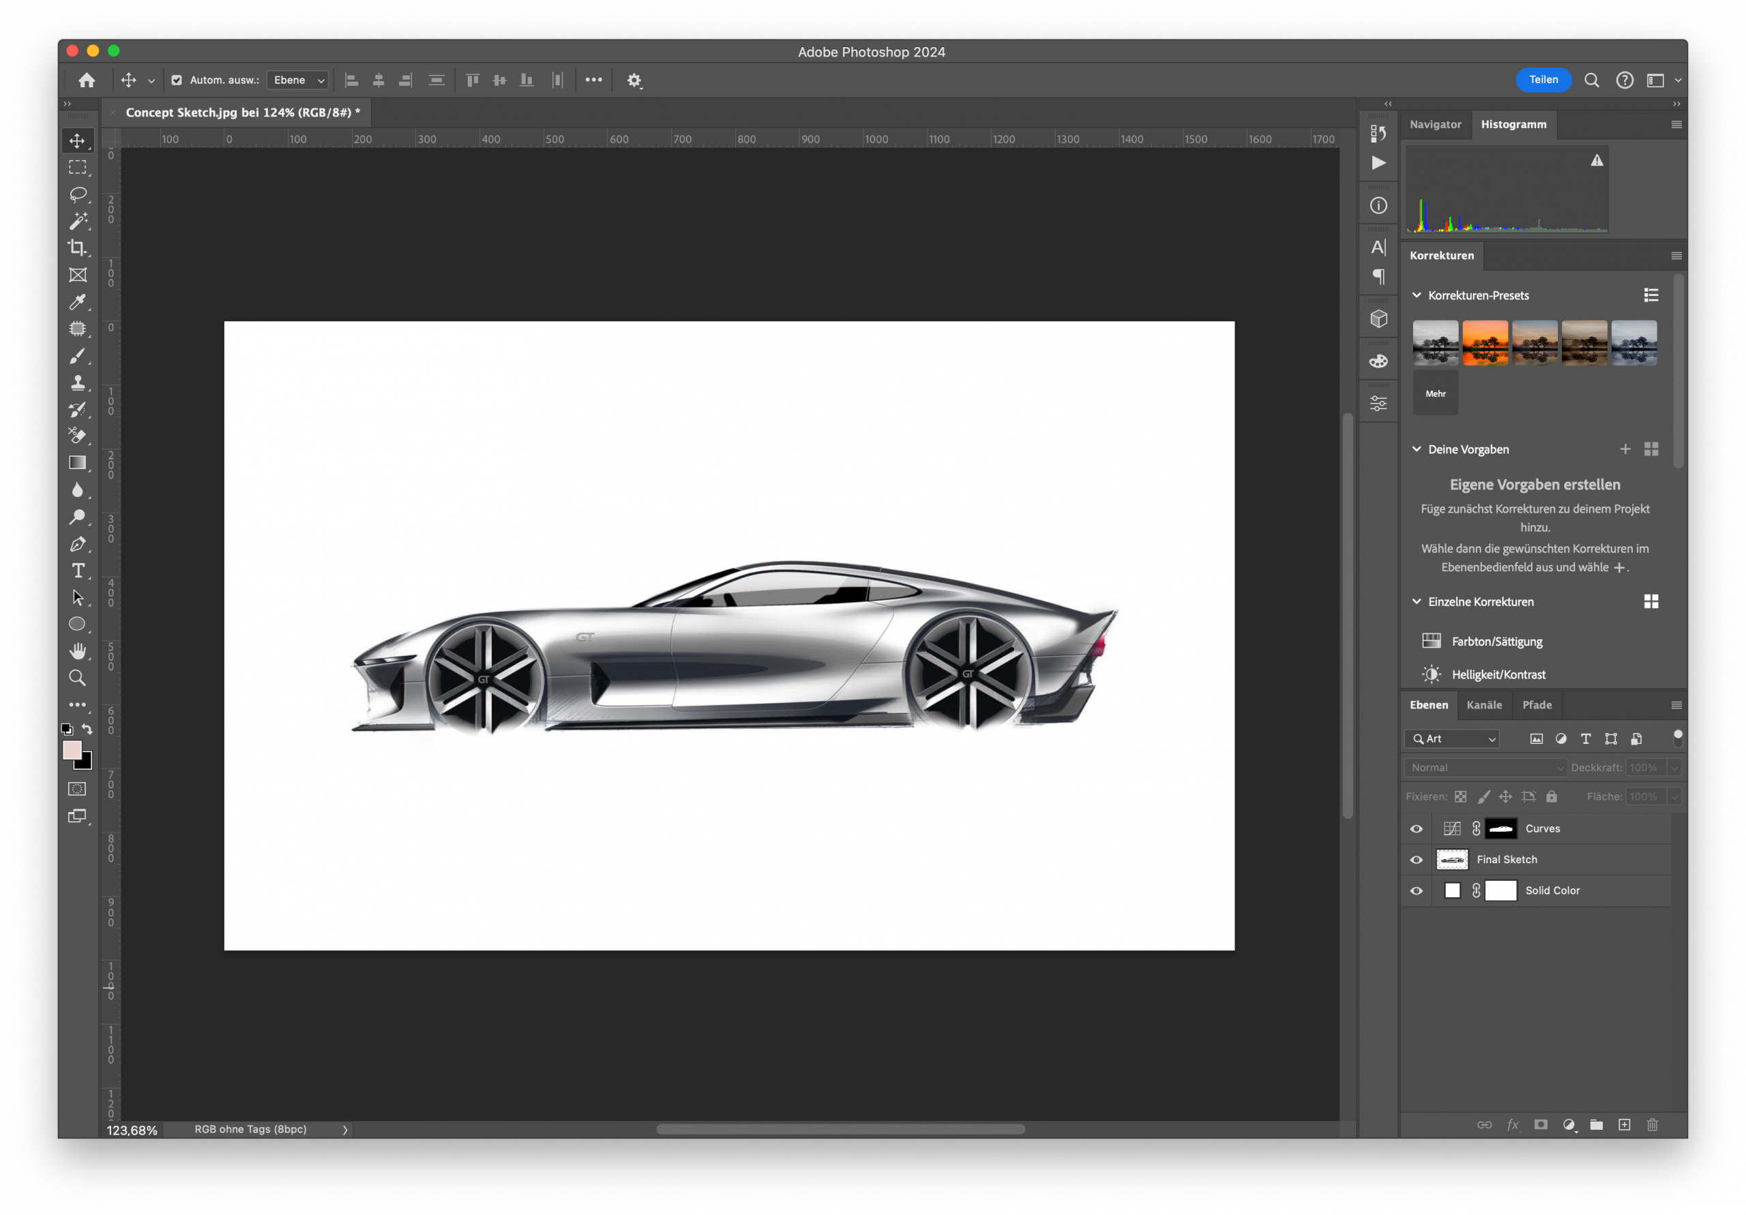Open the Autom. ausw. target dropdown
Viewport: 1746px width, 1215px height.
297,80
